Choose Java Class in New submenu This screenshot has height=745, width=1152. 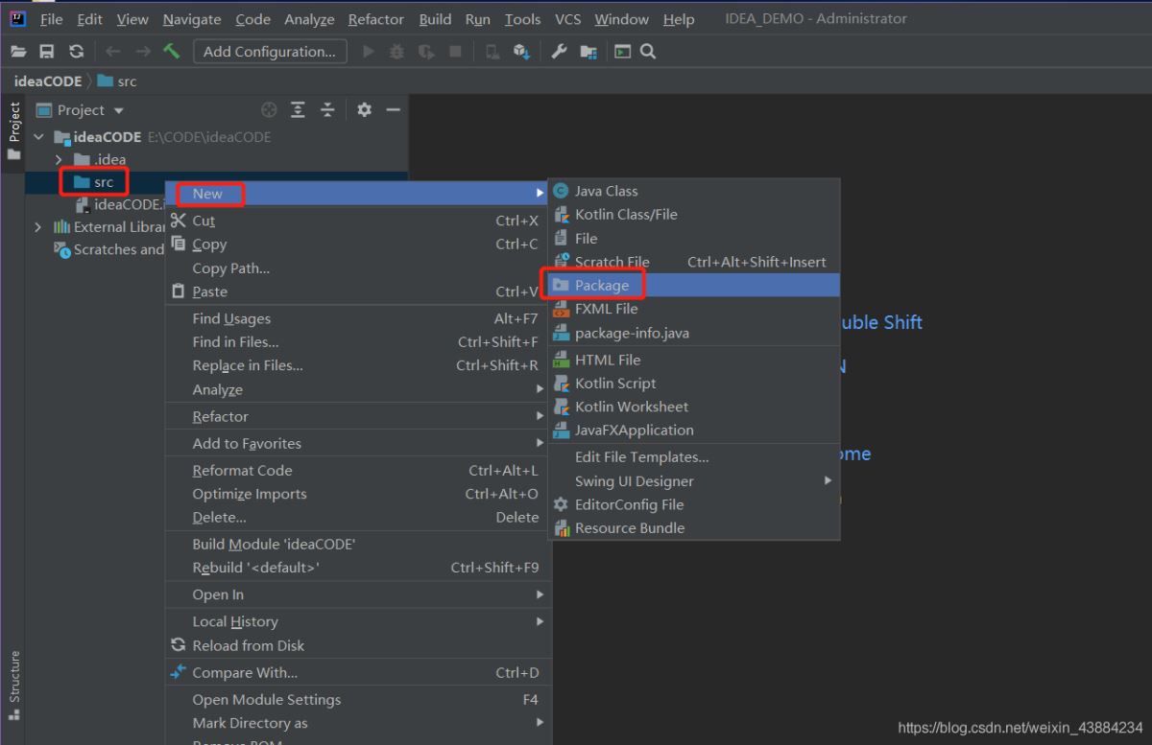pyautogui.click(x=606, y=191)
